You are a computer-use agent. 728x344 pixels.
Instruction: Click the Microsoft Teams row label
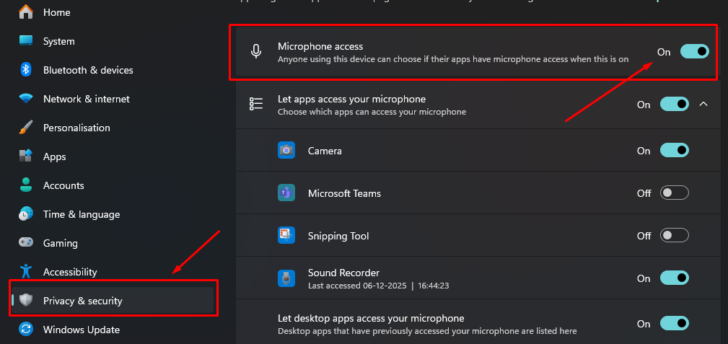pos(344,193)
